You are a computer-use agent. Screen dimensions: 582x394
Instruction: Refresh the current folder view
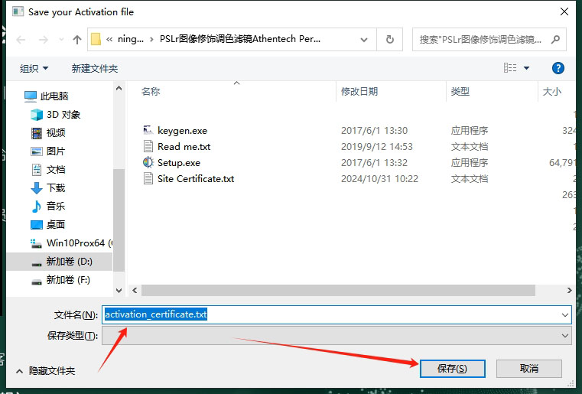tap(390, 39)
